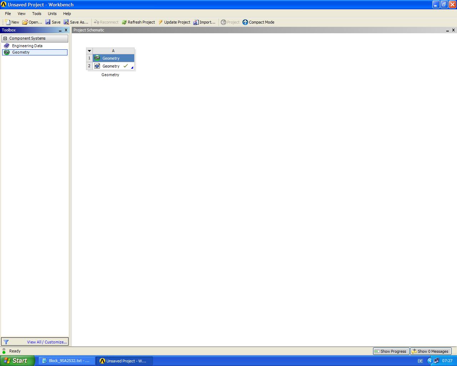The height and width of the screenshot is (366, 457).
Task: Click the Toolbox filter funnel icon
Action: 6,342
